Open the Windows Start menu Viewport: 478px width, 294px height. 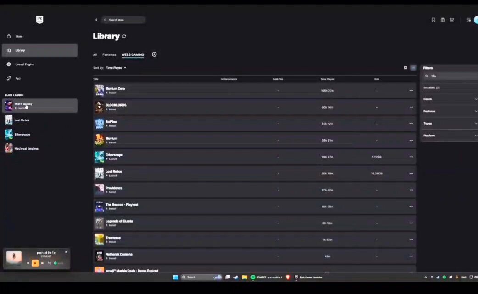(x=175, y=277)
